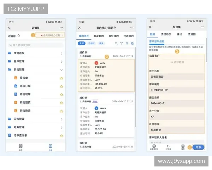Switch to the 我的待办 tab

[x=84, y=36]
